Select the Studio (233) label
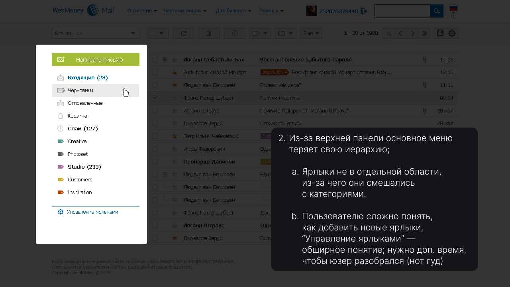 point(96,167)
